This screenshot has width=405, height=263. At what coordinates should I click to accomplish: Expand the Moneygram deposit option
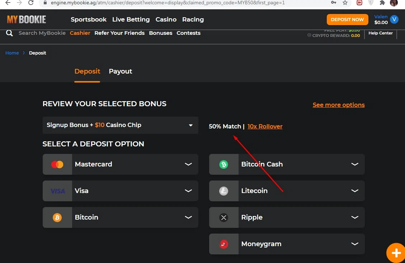pos(287,244)
